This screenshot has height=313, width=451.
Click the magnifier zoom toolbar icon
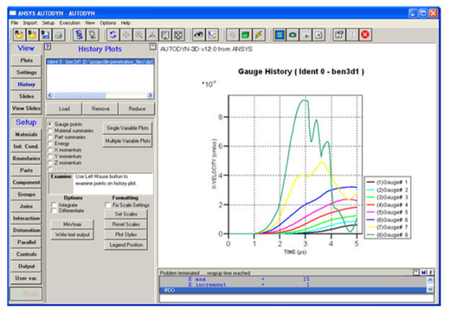coord(139,34)
